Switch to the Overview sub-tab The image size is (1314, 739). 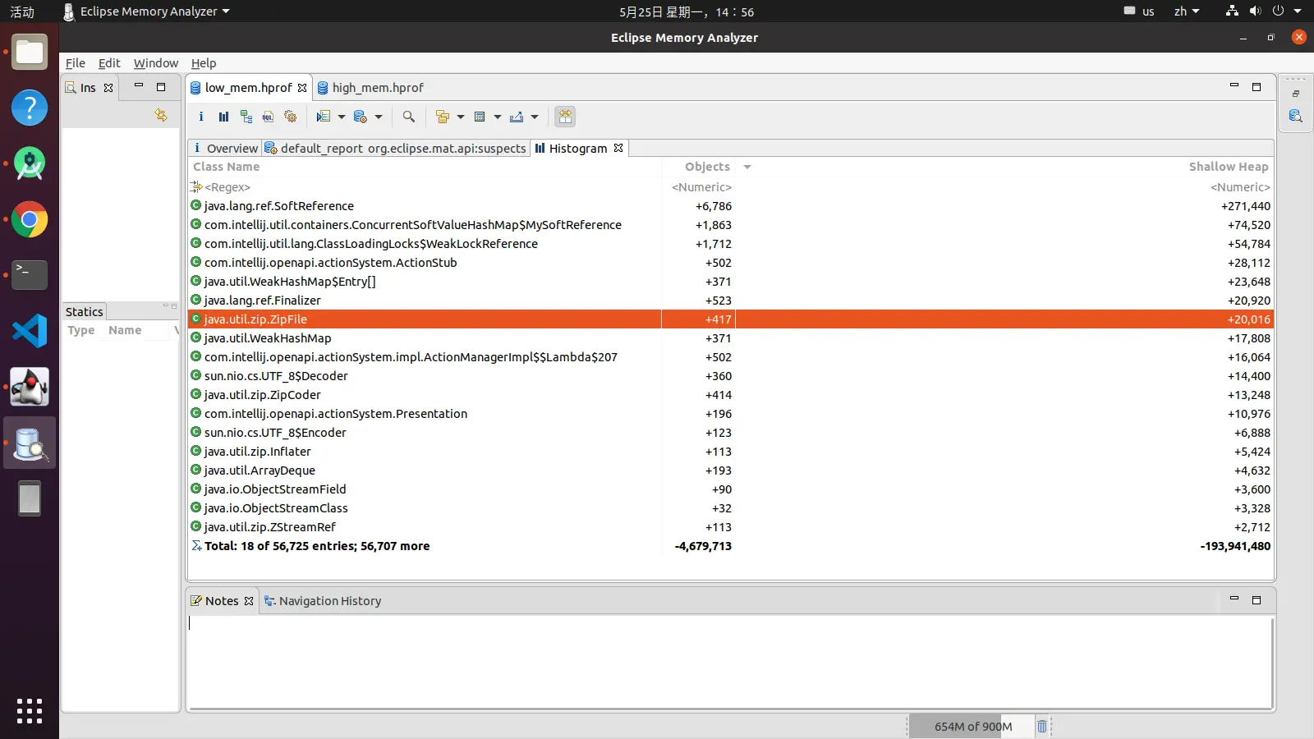click(x=225, y=148)
